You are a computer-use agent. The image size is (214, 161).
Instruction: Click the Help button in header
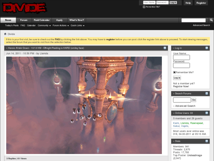point(188,3)
